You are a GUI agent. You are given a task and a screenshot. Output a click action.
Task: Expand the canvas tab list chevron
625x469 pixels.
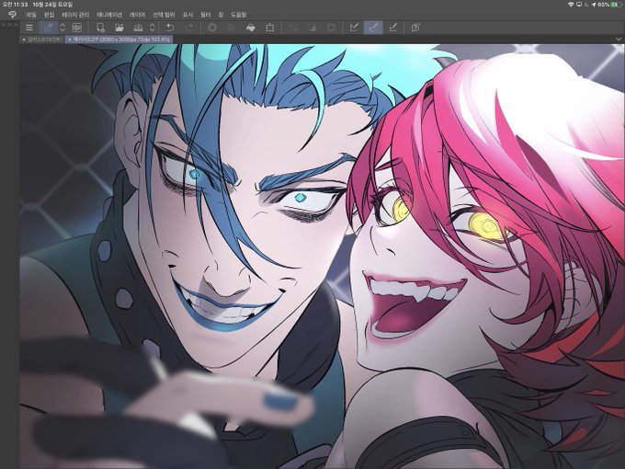click(x=619, y=39)
